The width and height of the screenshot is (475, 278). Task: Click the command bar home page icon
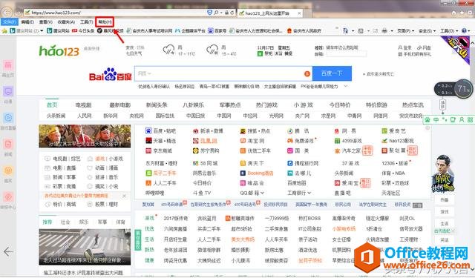coord(346,31)
